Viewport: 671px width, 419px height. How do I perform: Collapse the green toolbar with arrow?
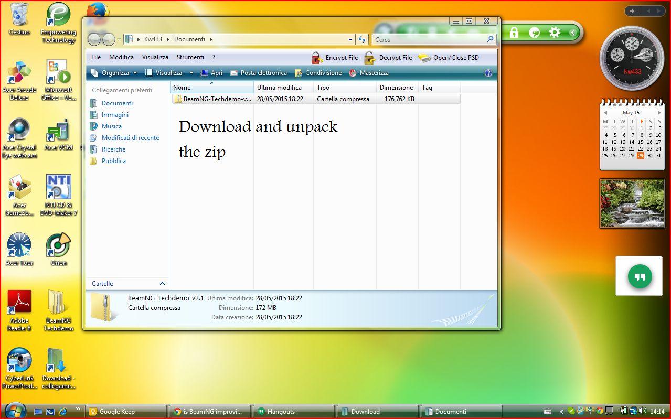pyautogui.click(x=573, y=33)
